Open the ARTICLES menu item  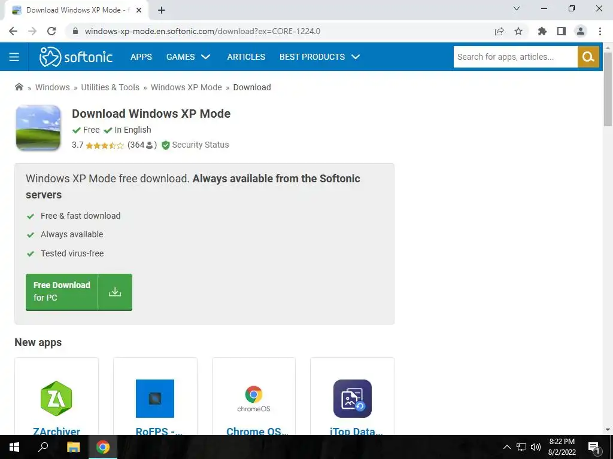[246, 57]
